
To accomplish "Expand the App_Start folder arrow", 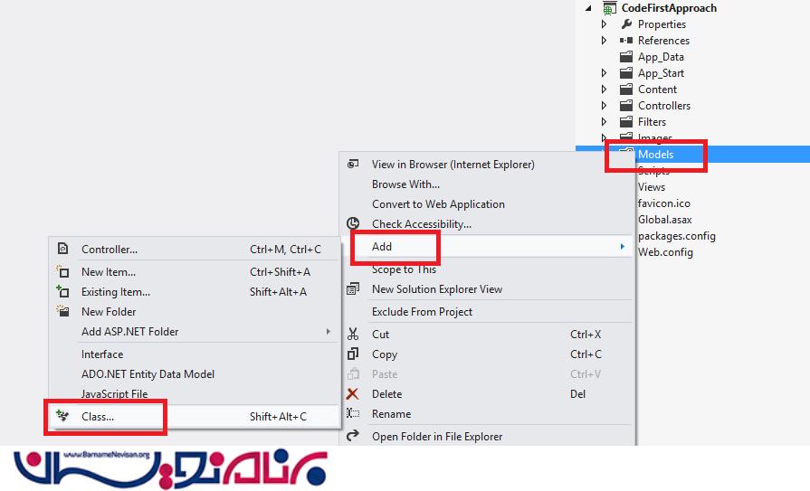I will point(604,73).
